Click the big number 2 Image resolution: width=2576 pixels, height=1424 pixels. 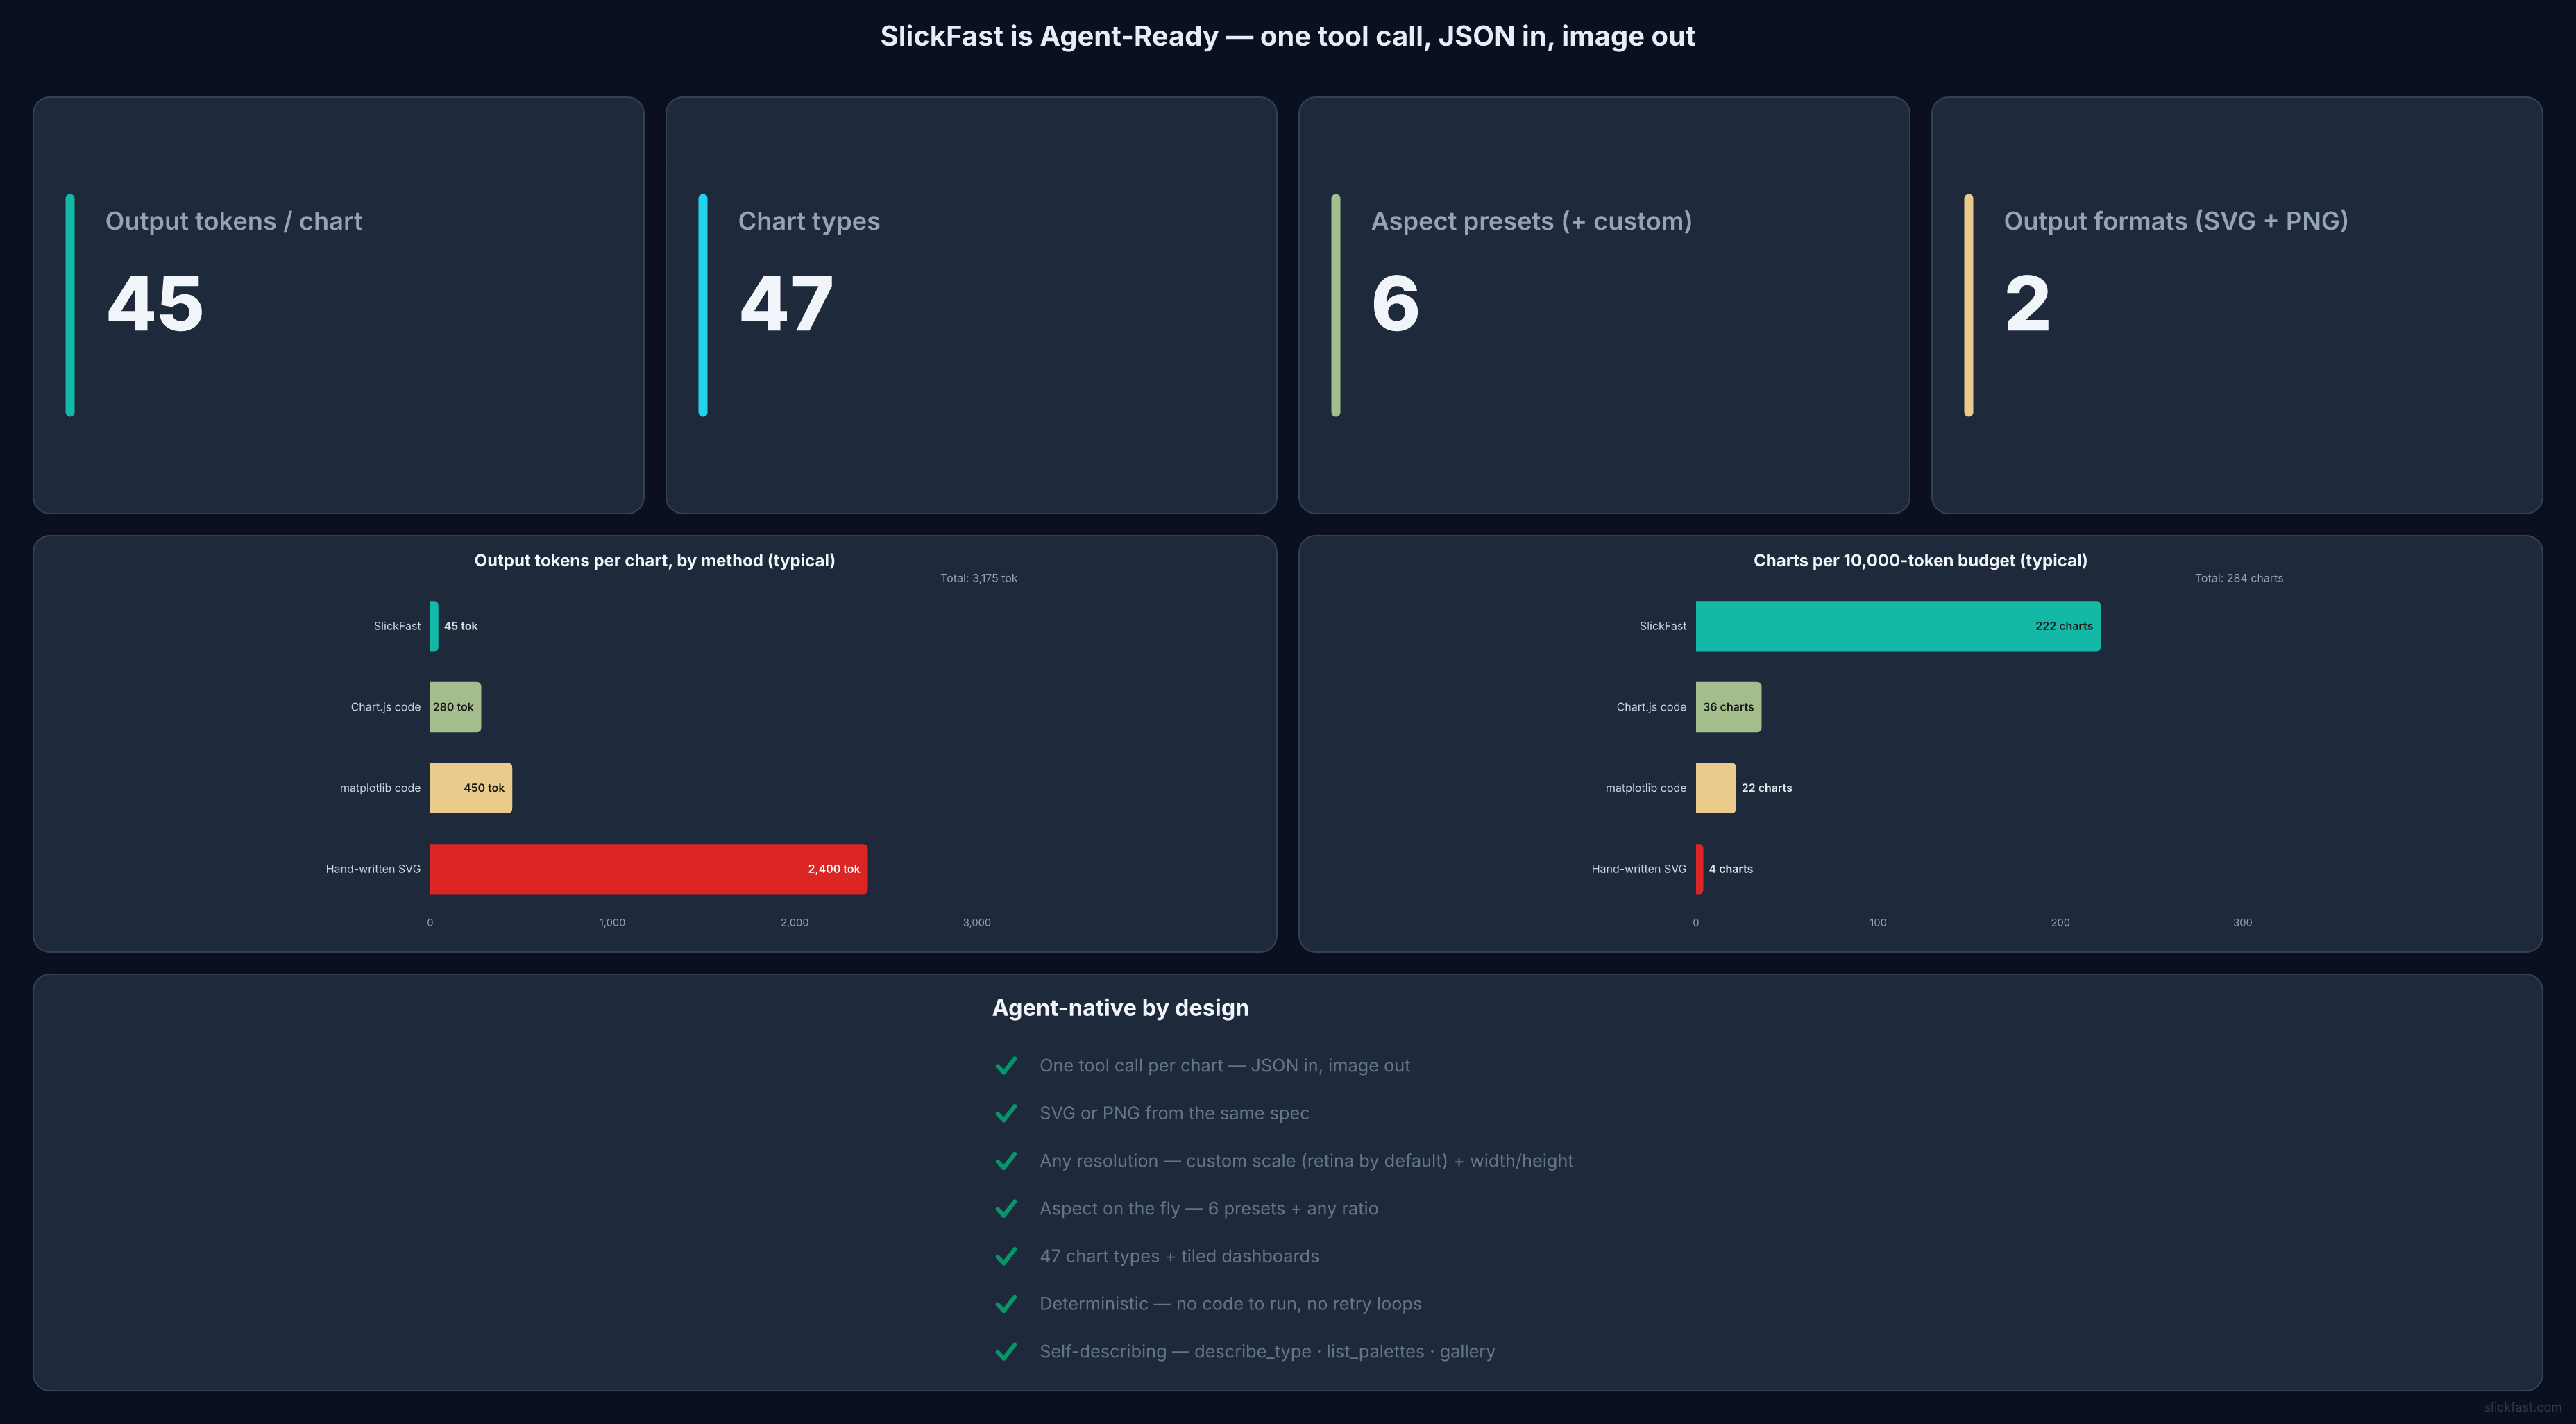tap(2028, 304)
